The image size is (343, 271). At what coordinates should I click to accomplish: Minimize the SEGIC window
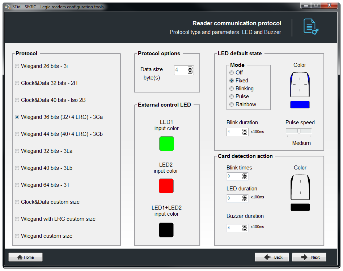306,5
